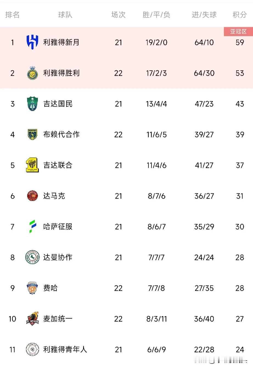The image size is (253, 369).
Task: Click the 场次 matches played header
Action: 118,15
